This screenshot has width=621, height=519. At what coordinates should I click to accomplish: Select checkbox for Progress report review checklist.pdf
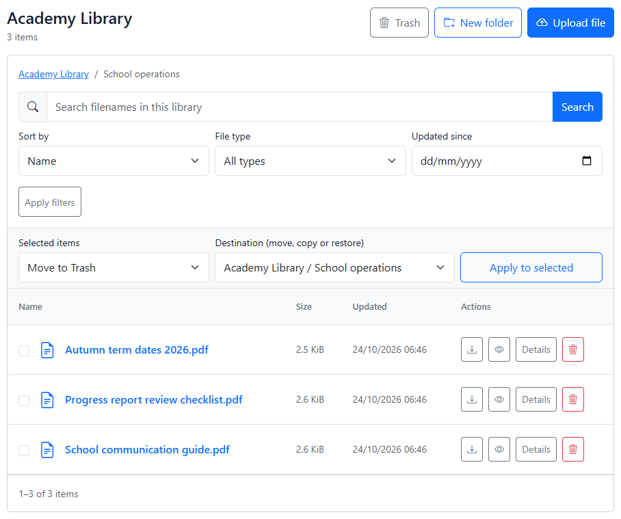click(x=24, y=401)
